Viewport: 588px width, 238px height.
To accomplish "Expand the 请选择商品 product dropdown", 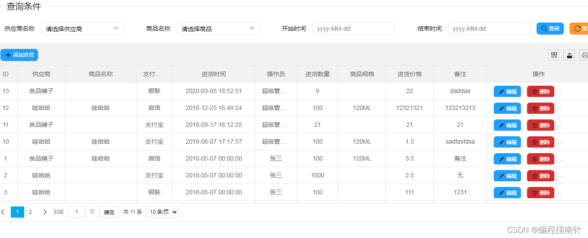I will [x=217, y=29].
